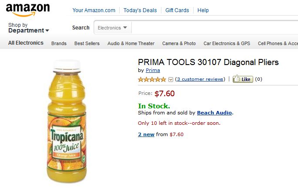Open the Brands menu item

(x=59, y=43)
